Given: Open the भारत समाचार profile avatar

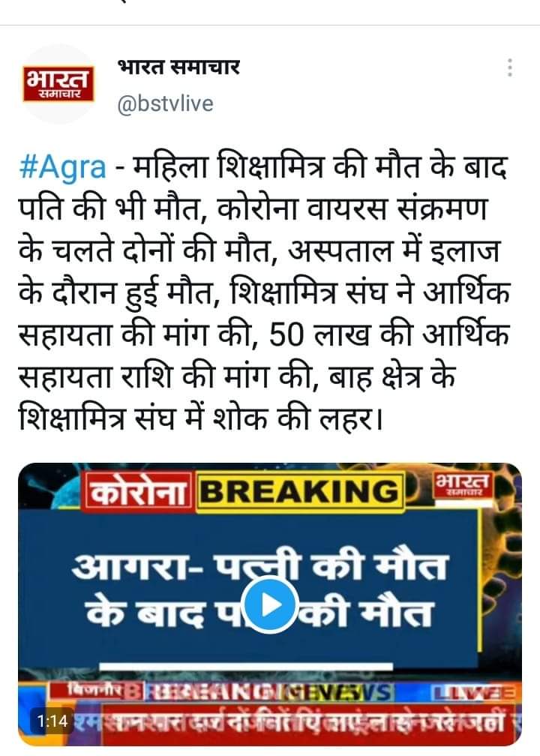Looking at the screenshot, I should (58, 84).
